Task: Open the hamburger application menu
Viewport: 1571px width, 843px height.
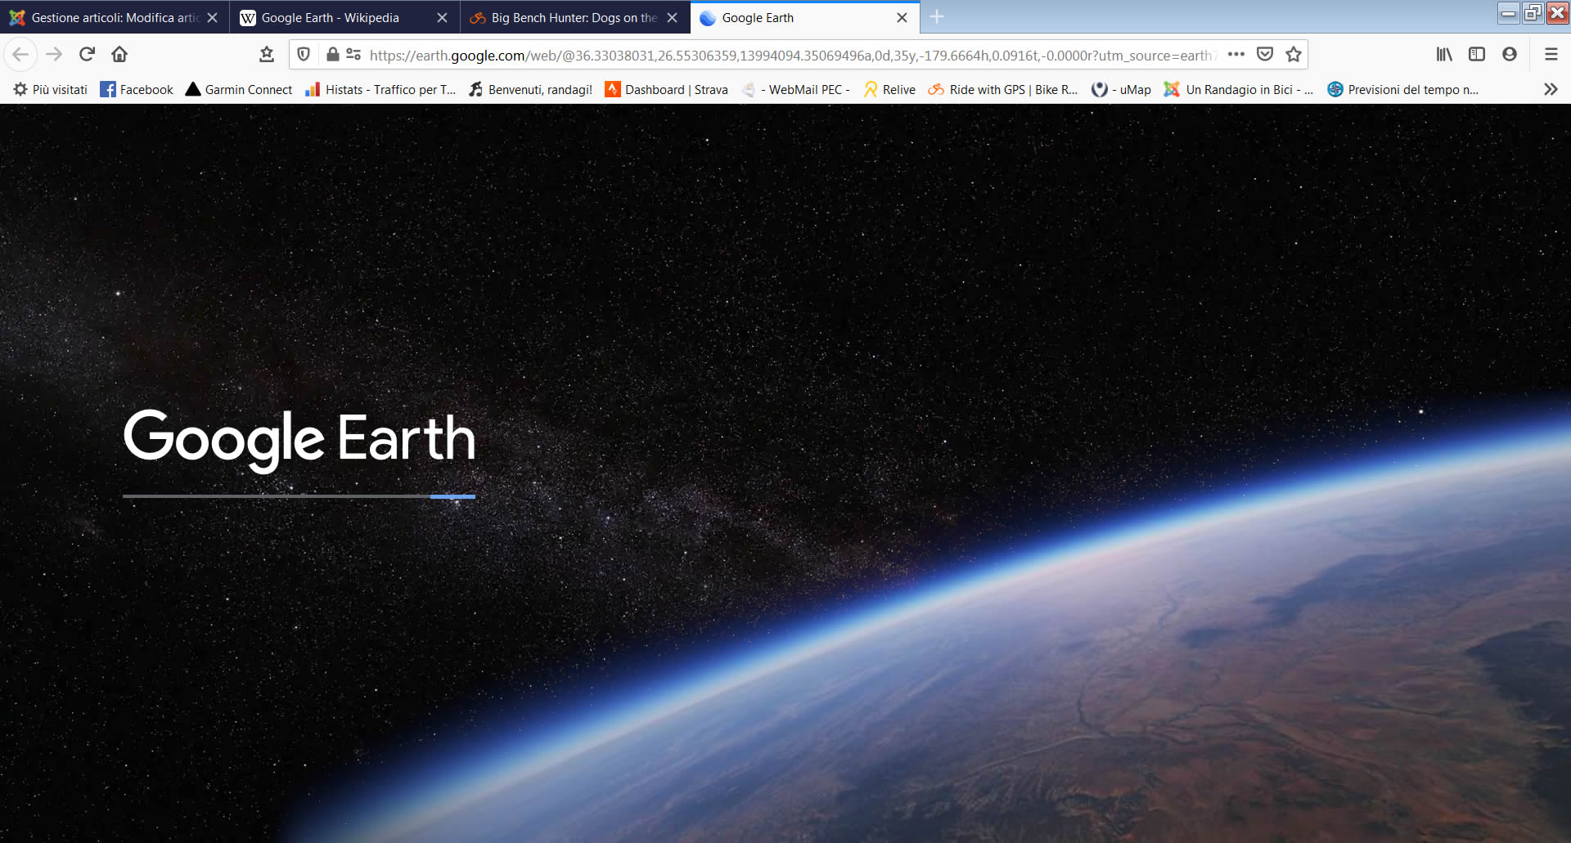Action: 1551,55
